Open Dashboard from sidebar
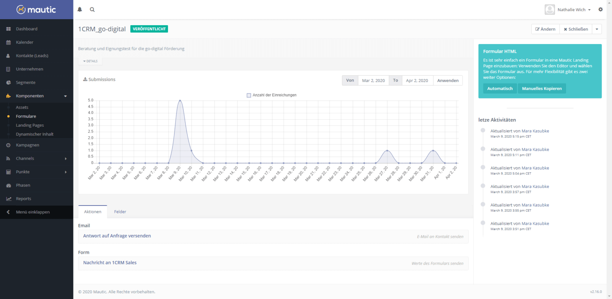612x299 pixels. 27,29
